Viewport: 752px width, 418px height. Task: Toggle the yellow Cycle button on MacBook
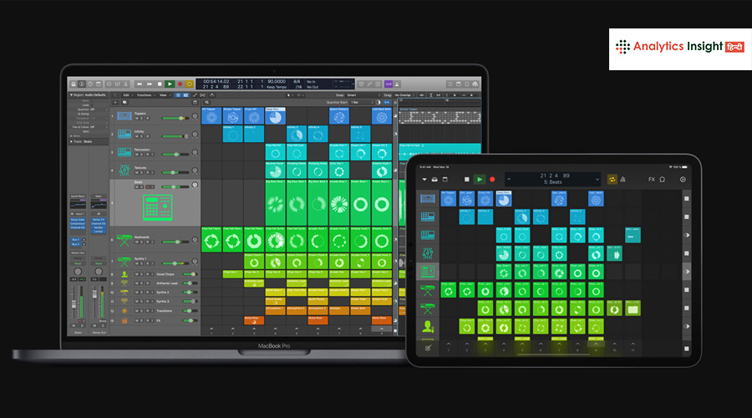[x=190, y=84]
